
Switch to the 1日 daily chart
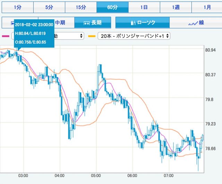[x=144, y=7]
